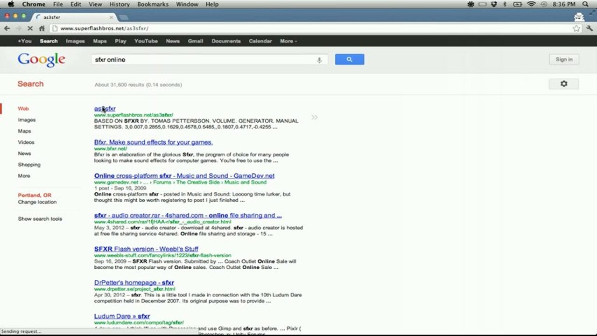Open SFXR Flash version Weebl's Stuff link
Image resolution: width=597 pixels, height=336 pixels.
[146, 249]
